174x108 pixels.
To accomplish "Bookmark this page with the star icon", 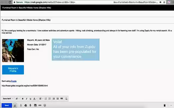I will (164, 2).
